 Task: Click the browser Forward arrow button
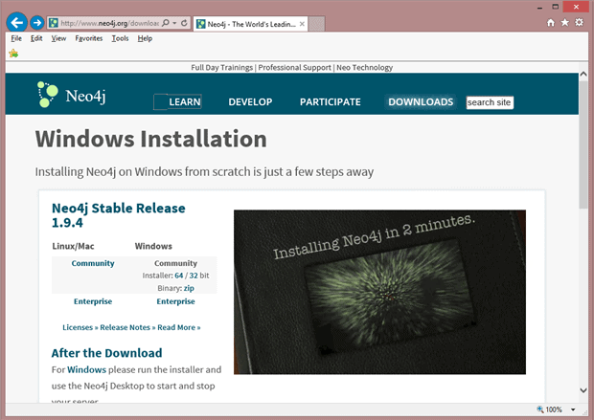coord(36,23)
